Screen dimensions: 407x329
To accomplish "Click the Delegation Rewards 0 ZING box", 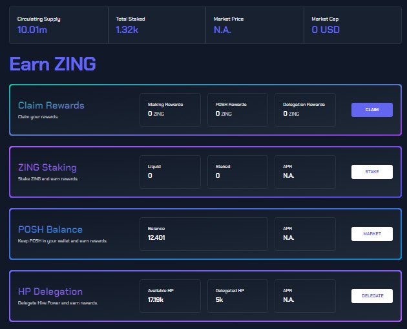I will 305,110.
